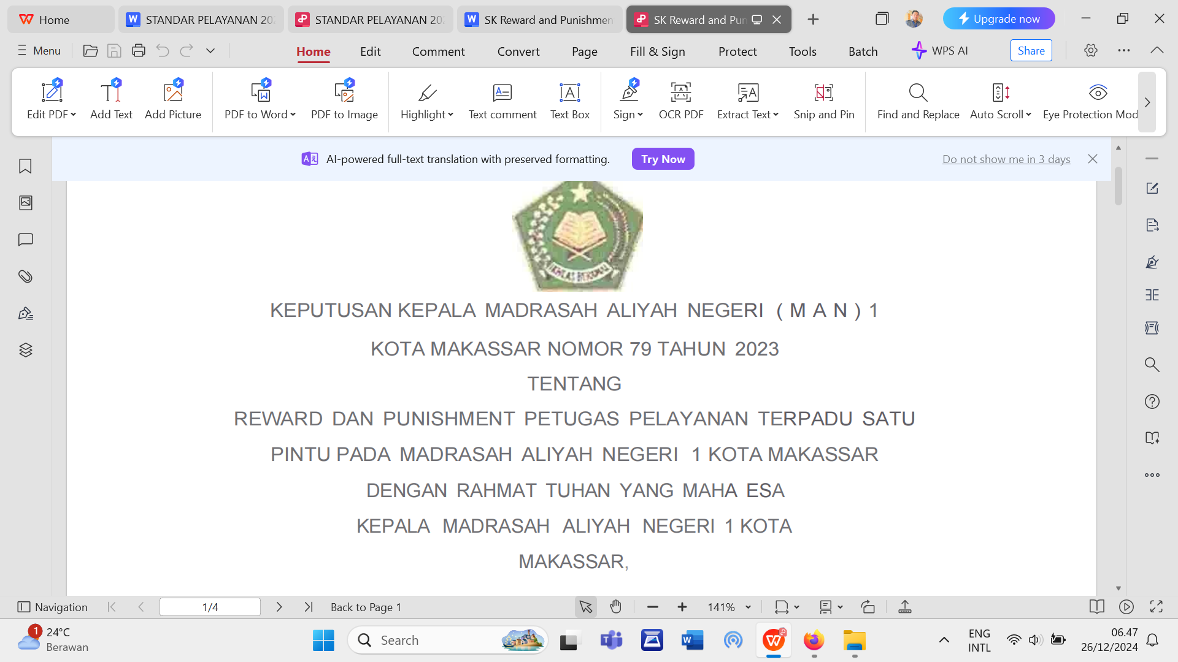Open the Tools ribbon tab
Image resolution: width=1178 pixels, height=662 pixels.
click(x=803, y=51)
